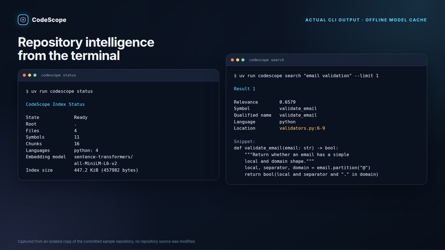
Task: Click the Symbols value '11'
Action: (77, 137)
